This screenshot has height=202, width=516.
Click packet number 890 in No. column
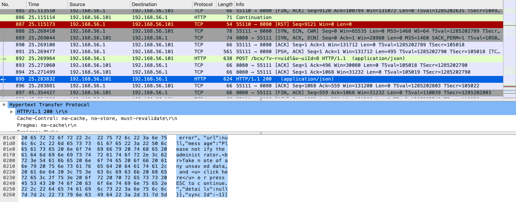20,45
